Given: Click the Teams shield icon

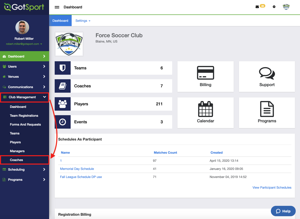Looking at the screenshot, I should (x=63, y=68).
